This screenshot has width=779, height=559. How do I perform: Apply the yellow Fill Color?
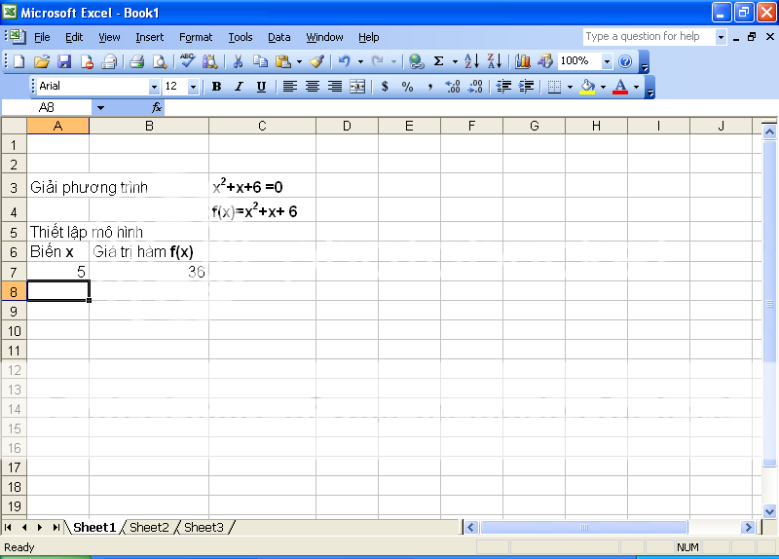586,87
